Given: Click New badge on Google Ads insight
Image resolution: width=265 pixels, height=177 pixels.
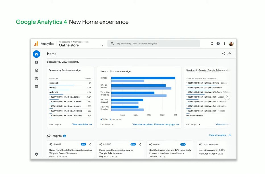Looking at the screenshot, I should (133, 144).
